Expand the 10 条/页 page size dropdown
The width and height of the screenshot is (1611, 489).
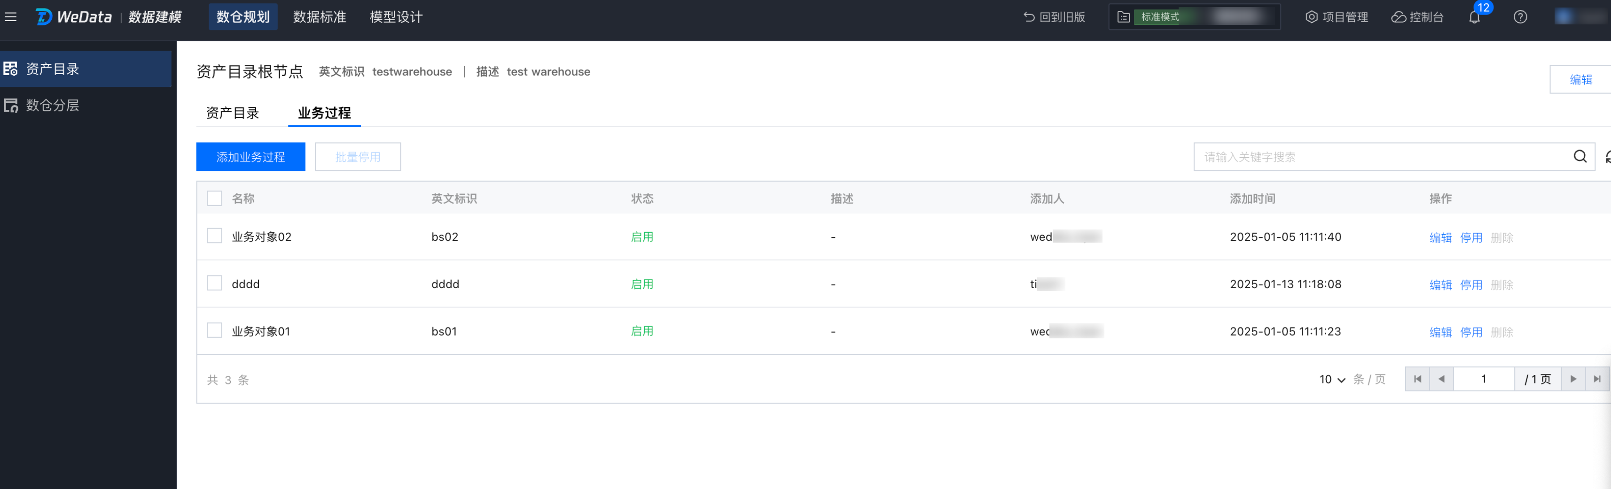(1332, 380)
